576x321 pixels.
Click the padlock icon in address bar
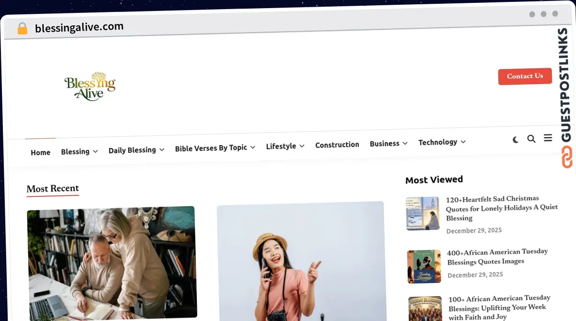[22, 29]
